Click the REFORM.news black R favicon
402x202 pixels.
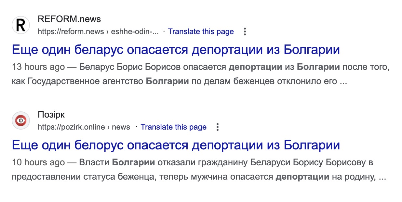coord(21,25)
